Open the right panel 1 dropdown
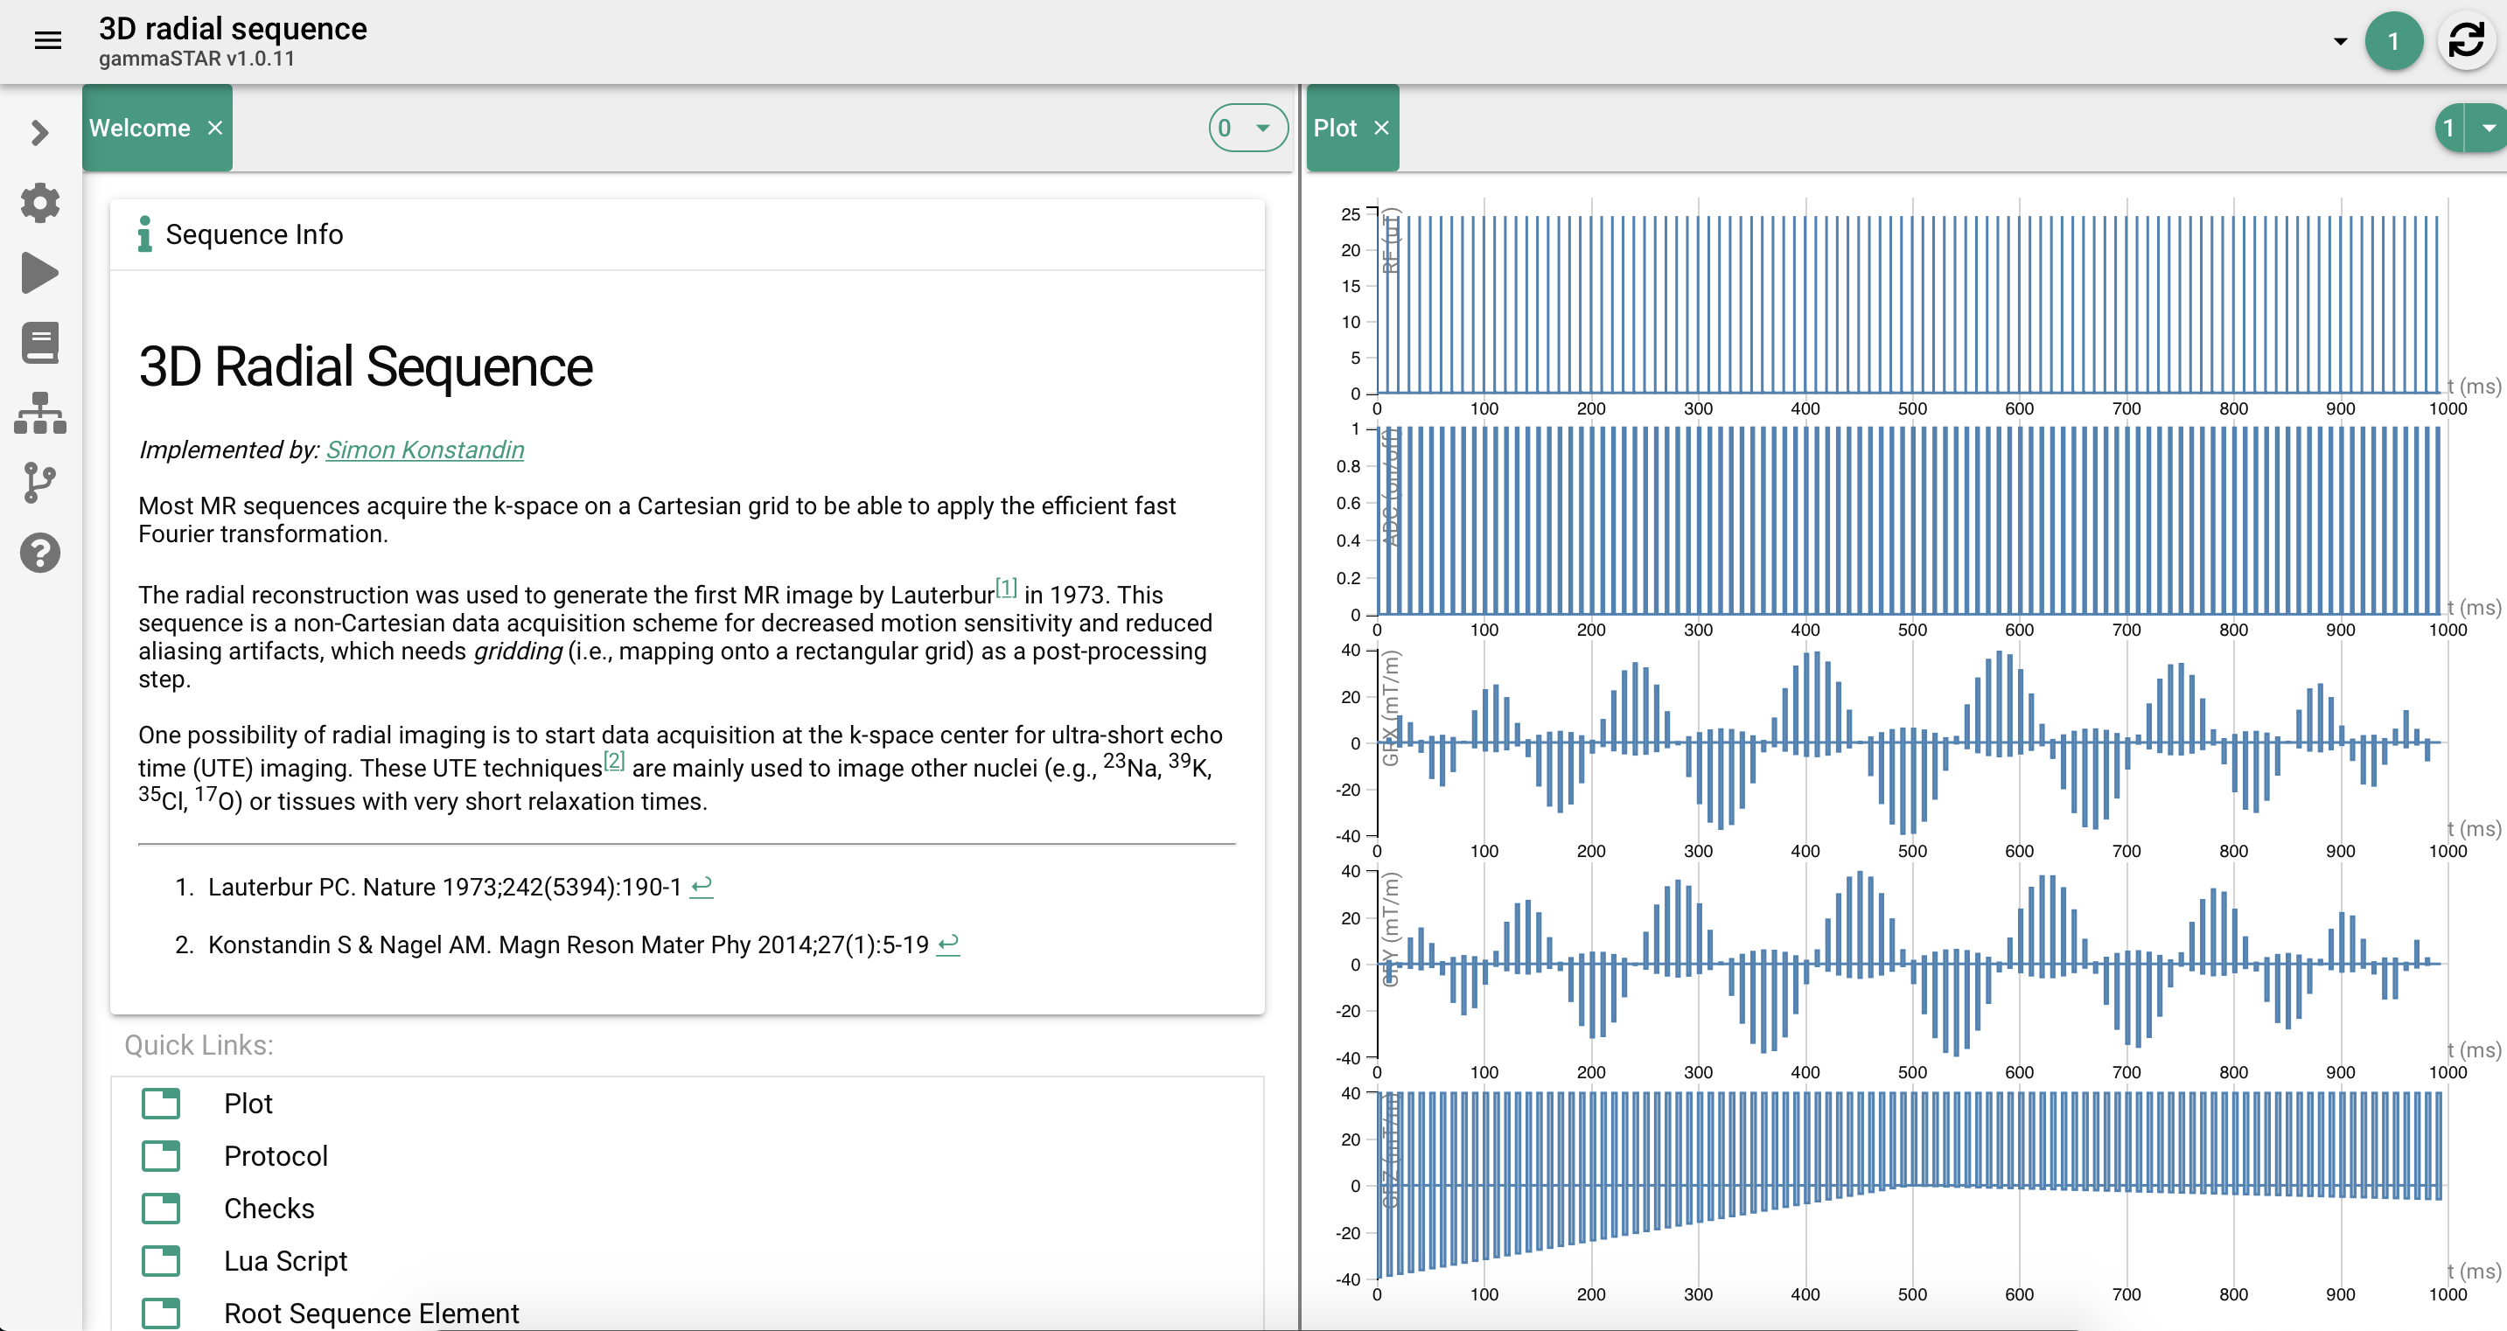This screenshot has width=2507, height=1331. click(x=2488, y=128)
